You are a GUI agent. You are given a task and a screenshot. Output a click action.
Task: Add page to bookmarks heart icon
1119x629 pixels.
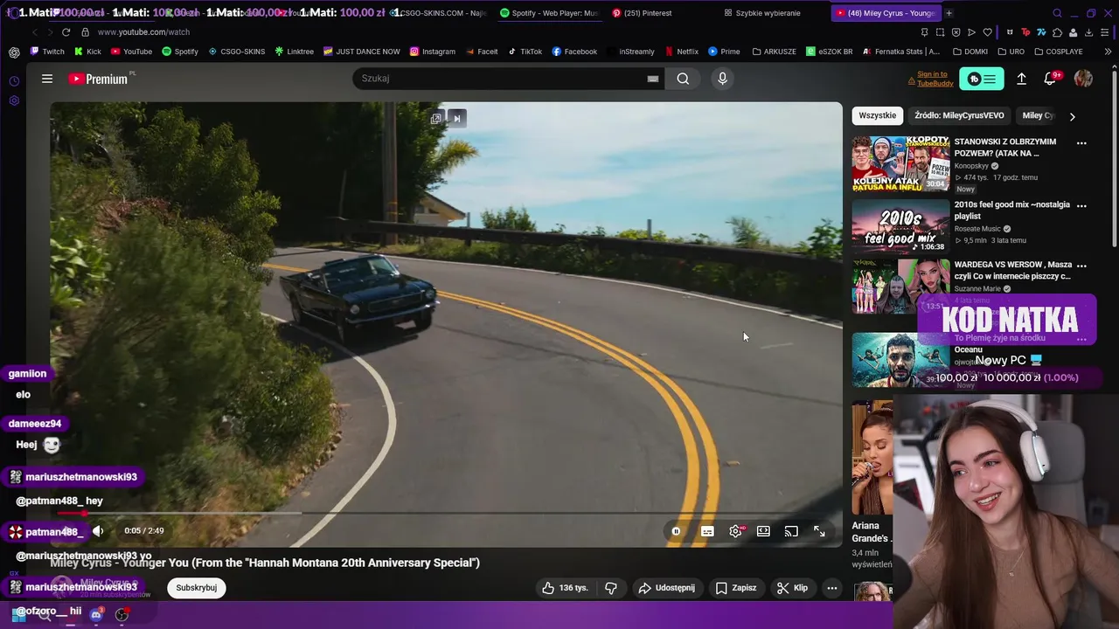987,32
